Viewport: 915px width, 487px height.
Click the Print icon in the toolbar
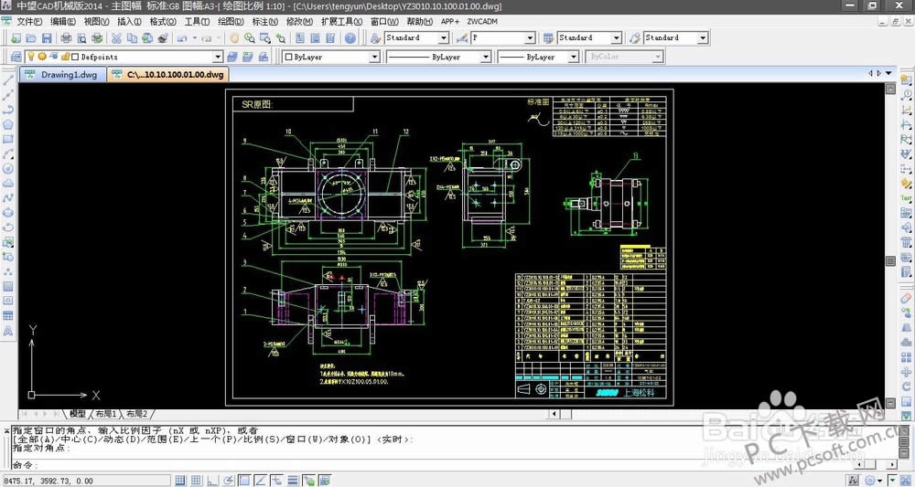(x=66, y=38)
